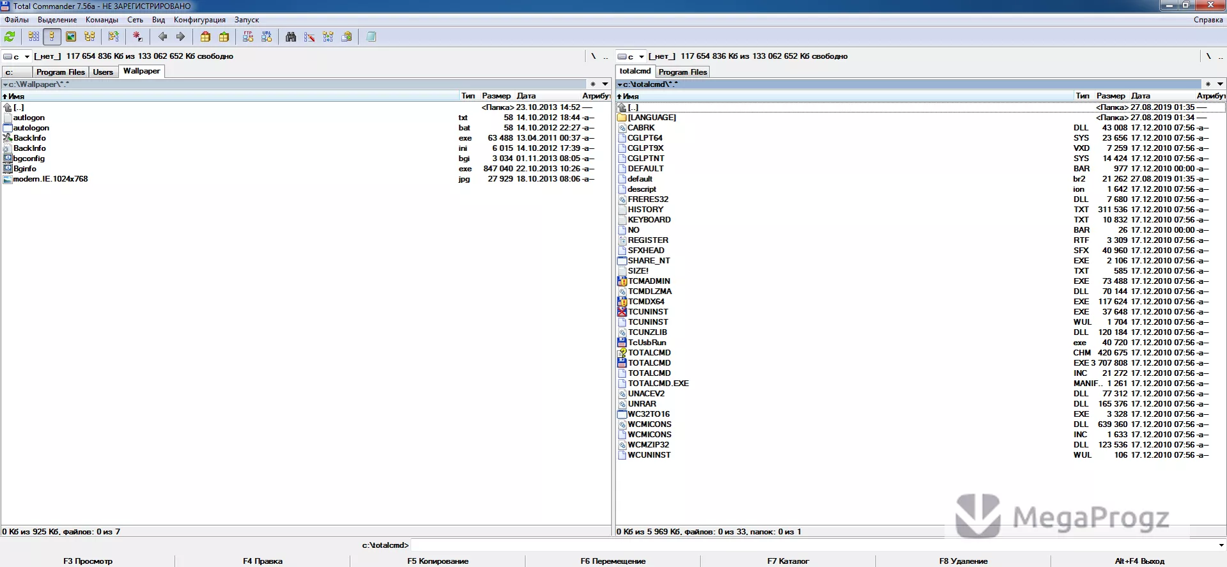Select the TOTALCMD CHM help file icon
Image resolution: width=1227 pixels, height=567 pixels.
pos(622,353)
